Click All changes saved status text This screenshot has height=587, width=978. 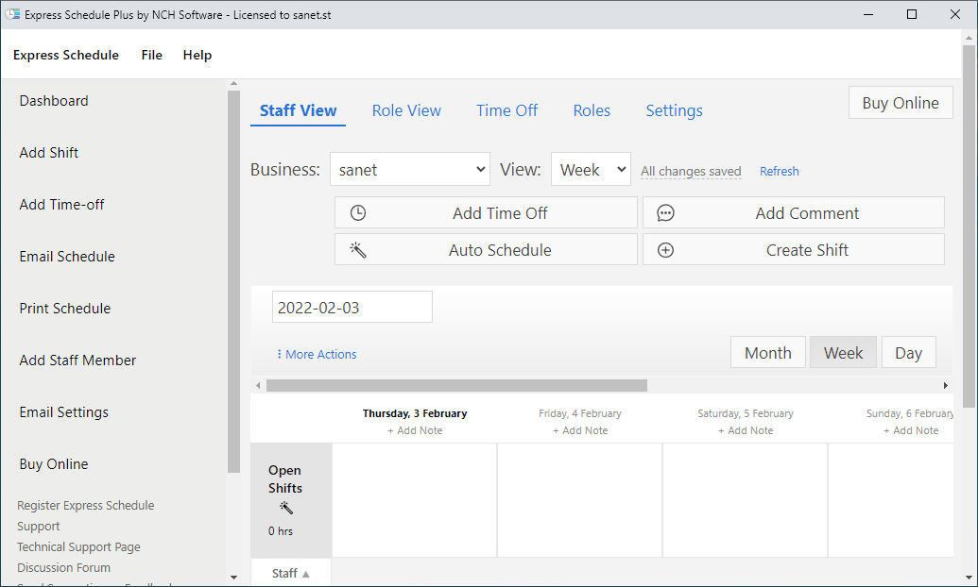click(691, 172)
